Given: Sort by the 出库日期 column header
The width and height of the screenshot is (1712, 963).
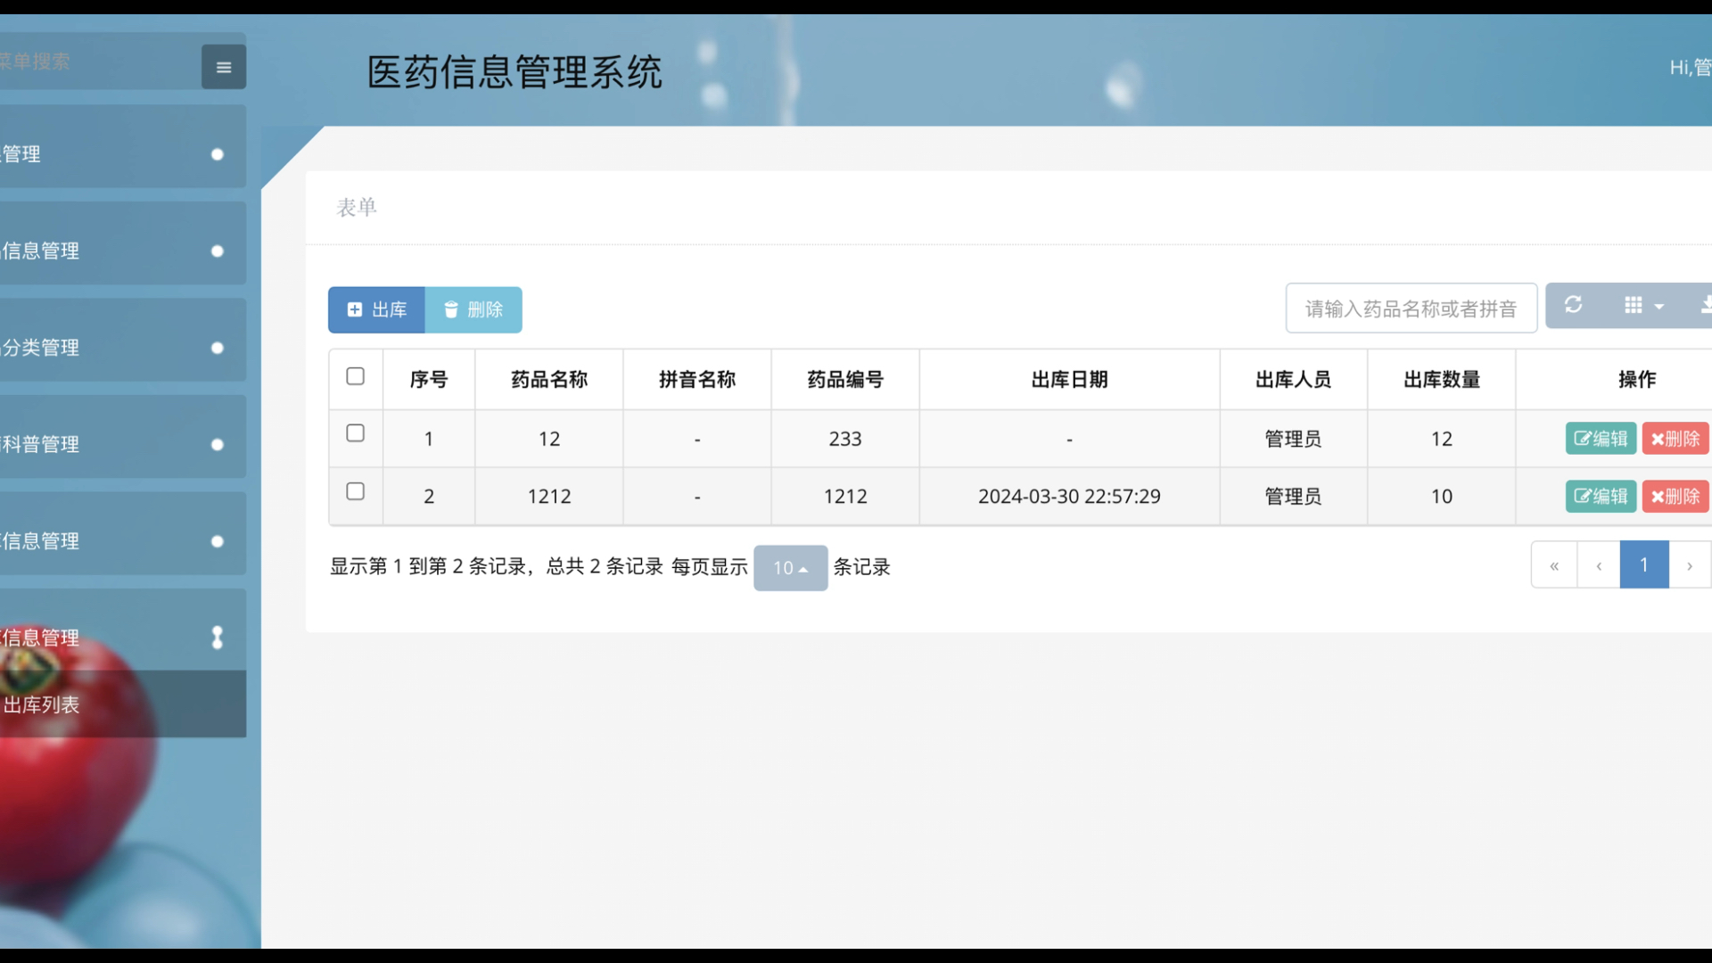Looking at the screenshot, I should tap(1069, 380).
